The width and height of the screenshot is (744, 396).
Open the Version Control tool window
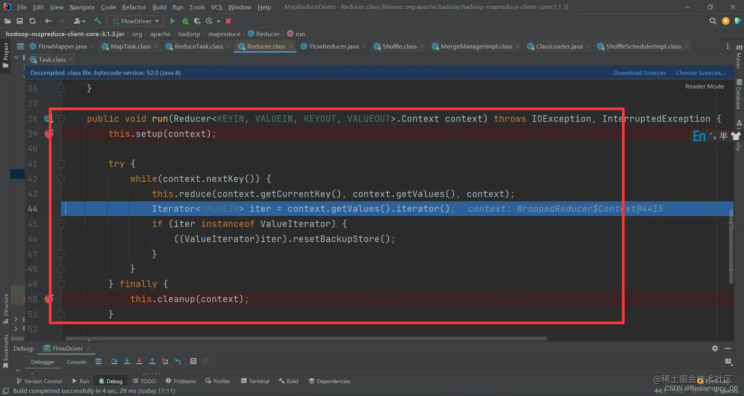tap(39, 381)
